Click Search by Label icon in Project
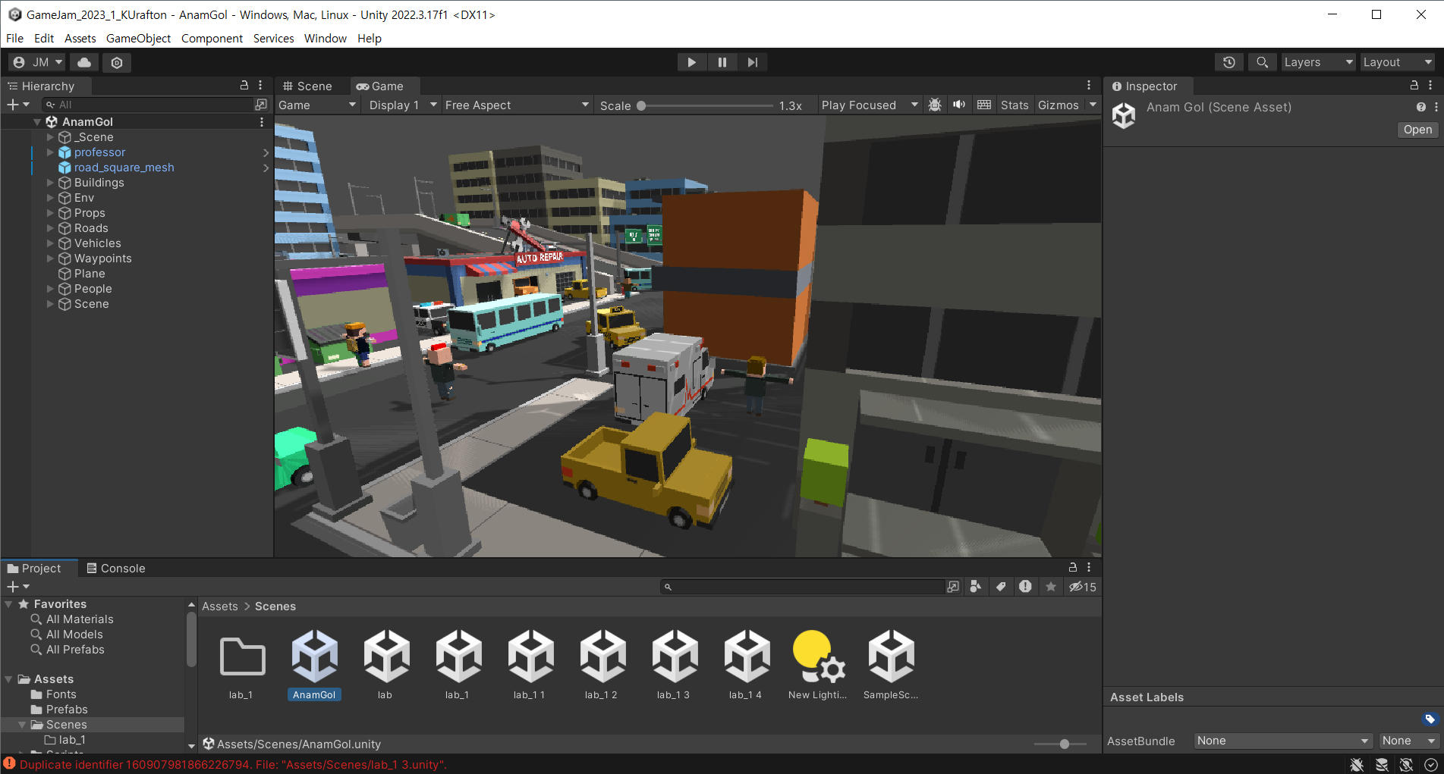This screenshot has width=1444, height=774. pos(1001,587)
